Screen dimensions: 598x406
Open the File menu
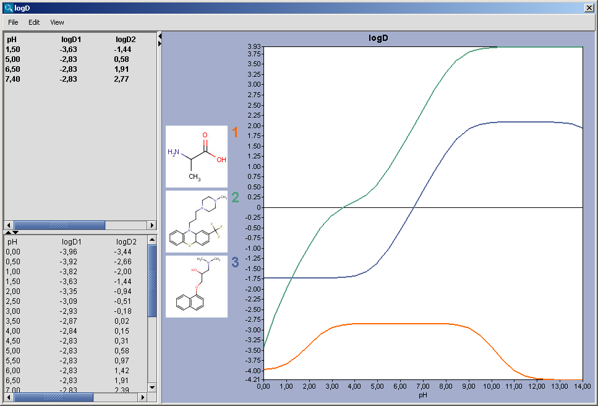click(x=13, y=22)
